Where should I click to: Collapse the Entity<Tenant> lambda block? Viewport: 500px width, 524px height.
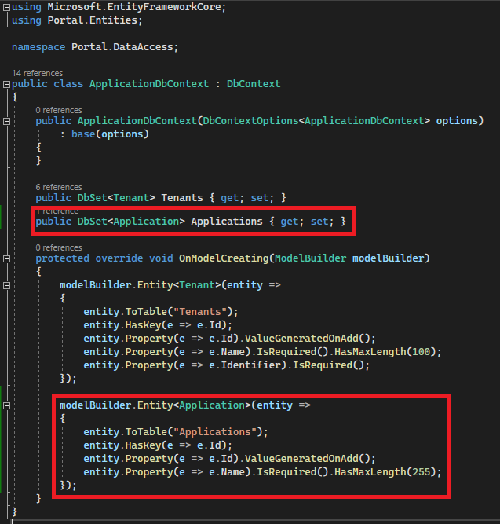(7, 285)
